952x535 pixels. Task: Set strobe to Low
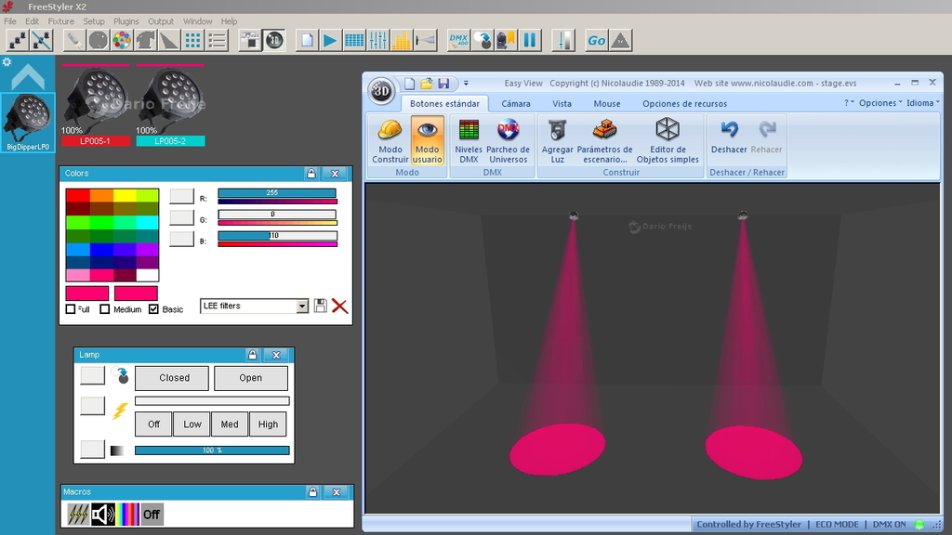click(x=192, y=424)
